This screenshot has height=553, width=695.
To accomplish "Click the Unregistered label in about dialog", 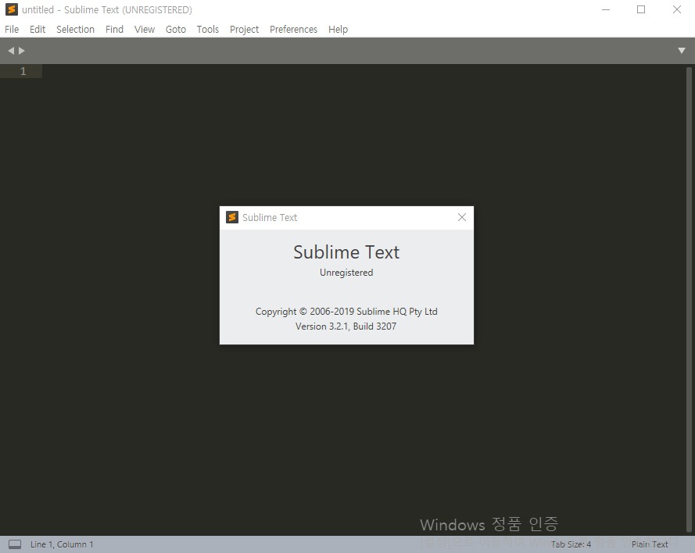I will (x=346, y=273).
